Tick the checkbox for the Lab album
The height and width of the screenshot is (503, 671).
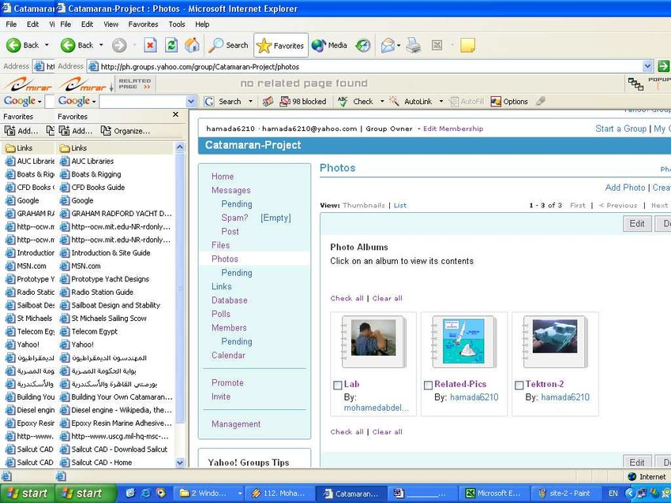(x=336, y=384)
